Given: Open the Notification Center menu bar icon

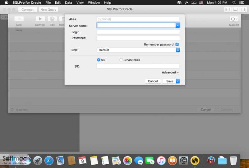Looking at the screenshot, I should (x=242, y=2).
